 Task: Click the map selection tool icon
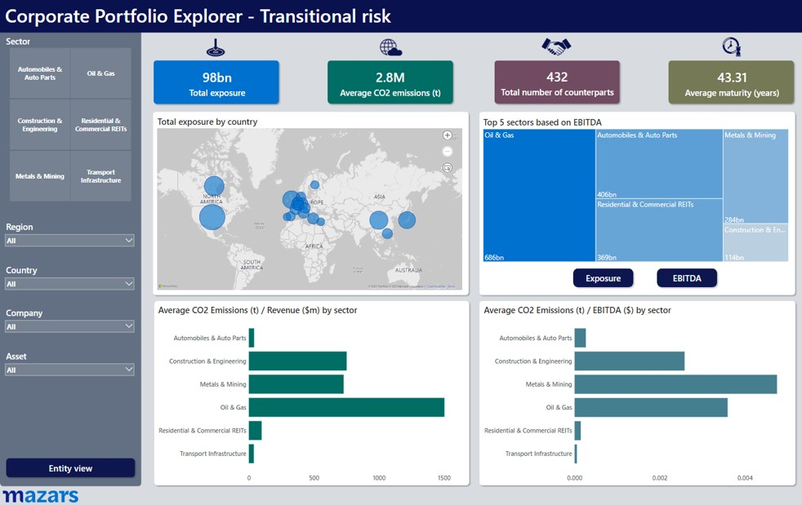tap(448, 168)
